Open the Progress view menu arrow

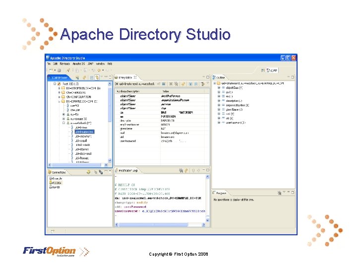284,193
